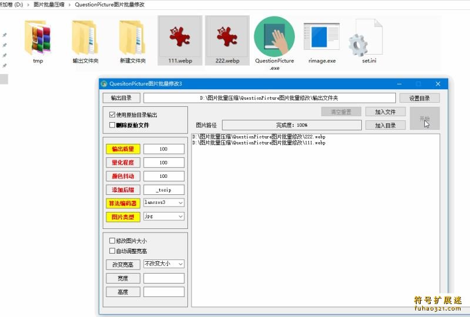Click the 完成度 progress bar
This screenshot has height=317, width=470.
click(x=291, y=125)
